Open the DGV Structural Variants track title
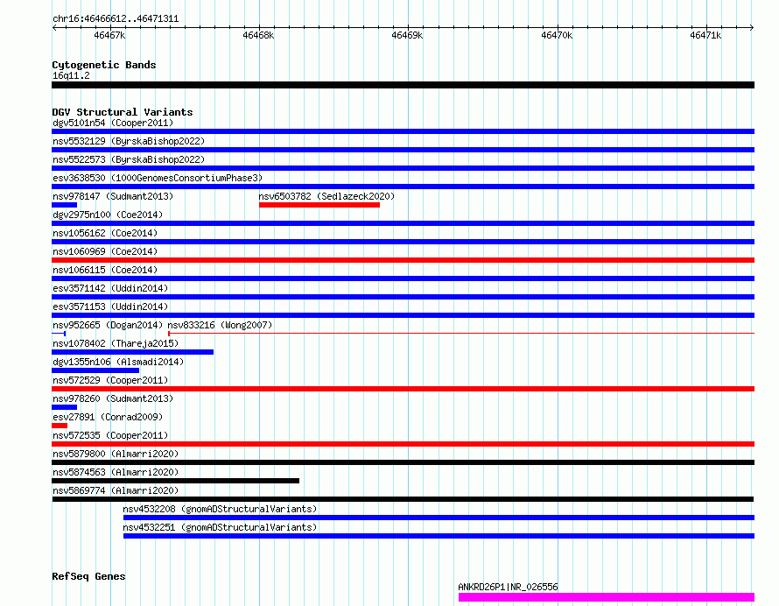This screenshot has height=606, width=779. (x=123, y=112)
